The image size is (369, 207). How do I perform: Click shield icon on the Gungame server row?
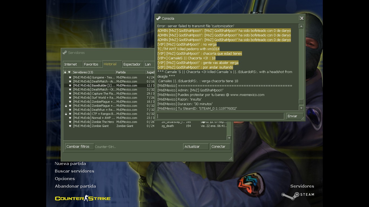pyautogui.click(x=70, y=77)
